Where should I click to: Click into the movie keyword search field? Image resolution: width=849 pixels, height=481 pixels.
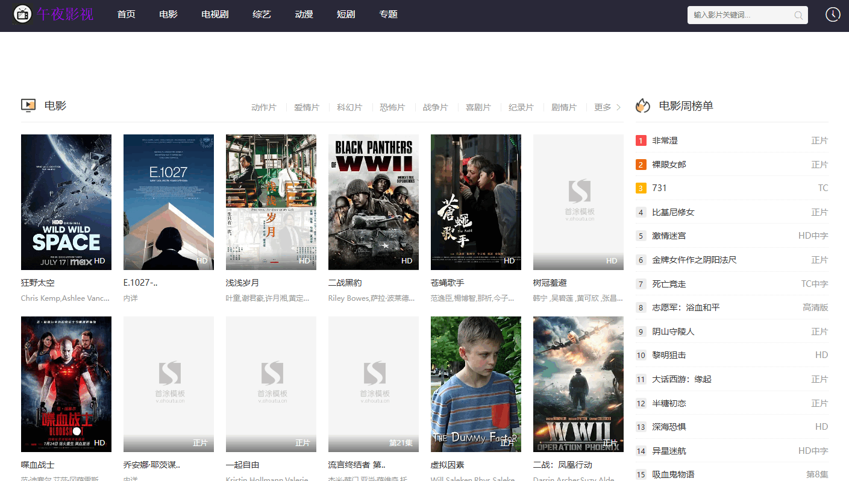click(x=741, y=15)
